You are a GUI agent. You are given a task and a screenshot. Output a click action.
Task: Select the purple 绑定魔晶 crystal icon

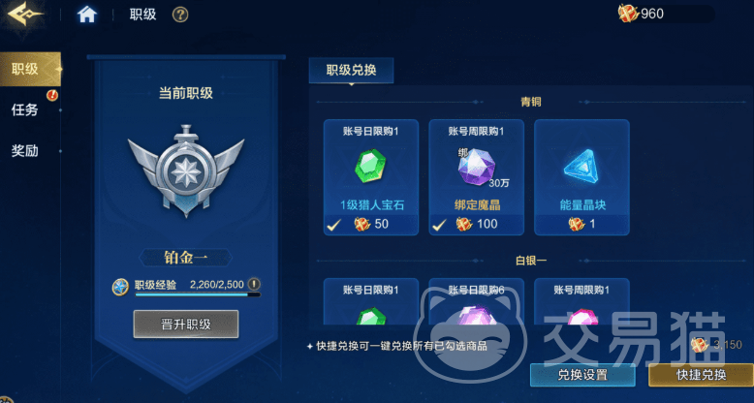(x=476, y=167)
